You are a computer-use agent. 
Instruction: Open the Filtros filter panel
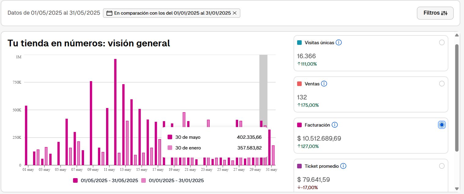pyautogui.click(x=435, y=13)
